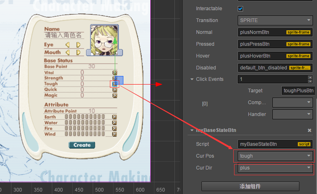This screenshot has height=194, width=317.
Task: Click the Earth plus button
Action: (114, 117)
